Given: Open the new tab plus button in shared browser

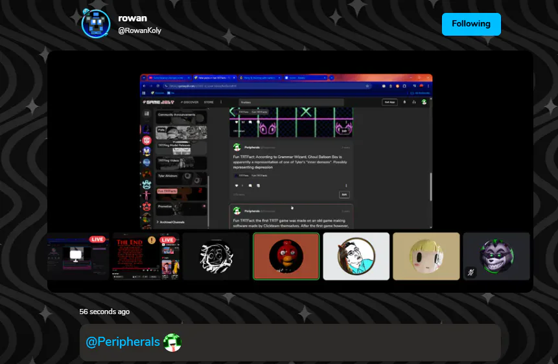Looking at the screenshot, I should click(x=331, y=78).
